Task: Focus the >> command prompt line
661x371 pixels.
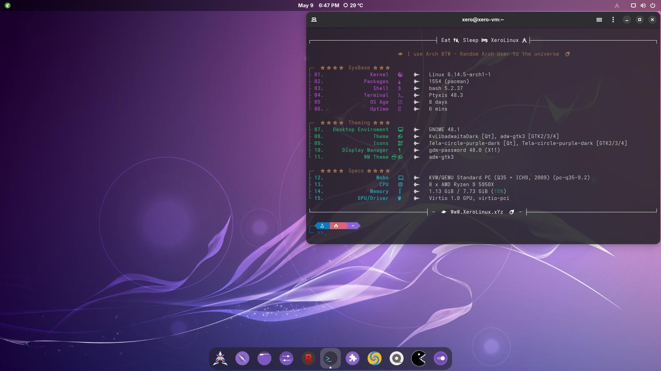Action: click(322, 233)
